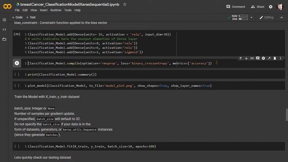
Task: Click the 'Number of samples per gradient update' text
Action: tap(45, 113)
